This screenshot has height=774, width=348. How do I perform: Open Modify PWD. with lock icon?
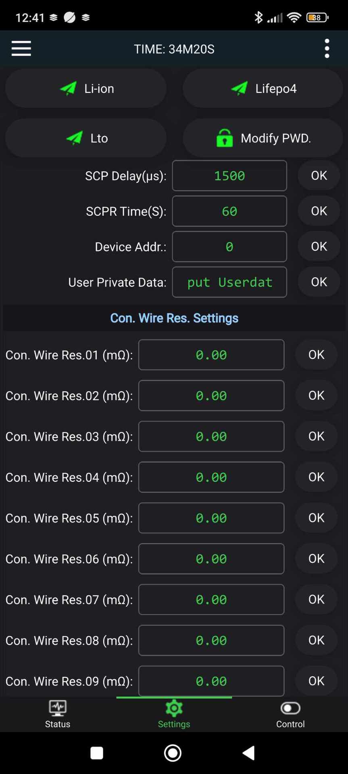point(263,138)
